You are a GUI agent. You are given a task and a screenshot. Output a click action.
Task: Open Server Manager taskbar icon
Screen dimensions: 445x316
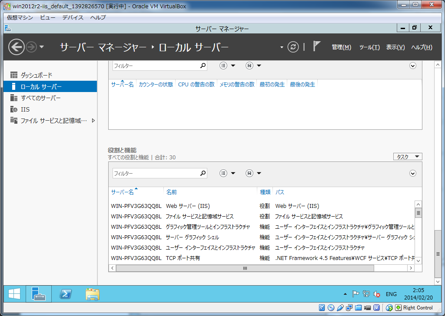click(x=38, y=294)
